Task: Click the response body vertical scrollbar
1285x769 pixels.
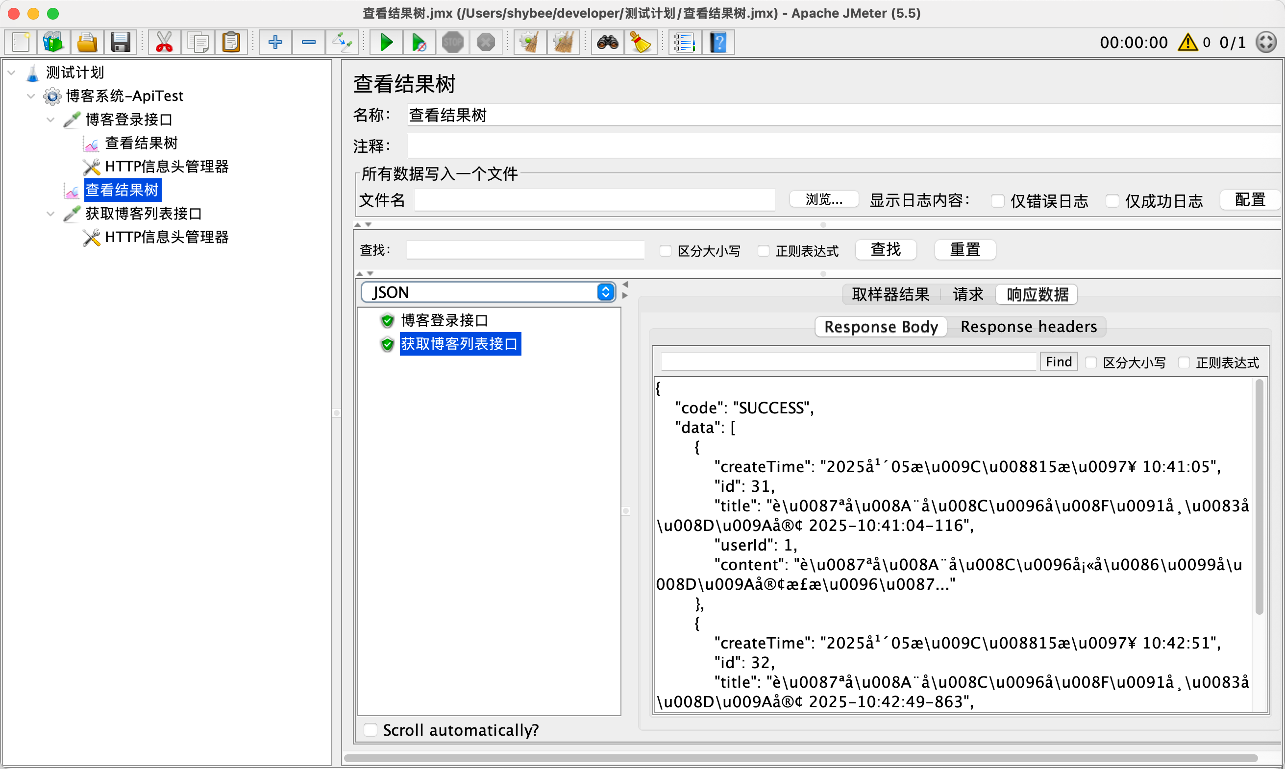Action: tap(1259, 498)
